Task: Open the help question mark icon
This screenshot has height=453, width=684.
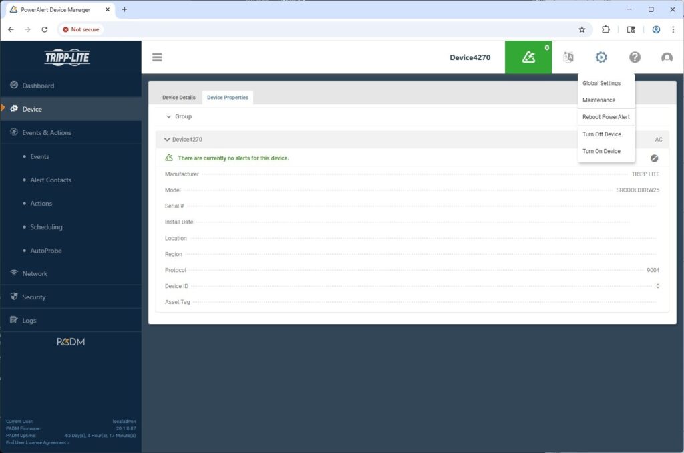Action: click(x=635, y=57)
